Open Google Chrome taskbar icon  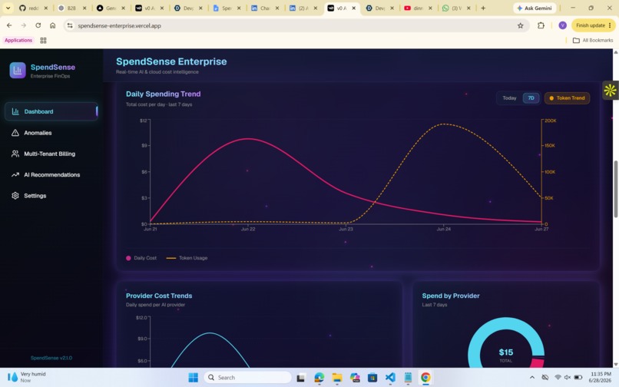425,378
